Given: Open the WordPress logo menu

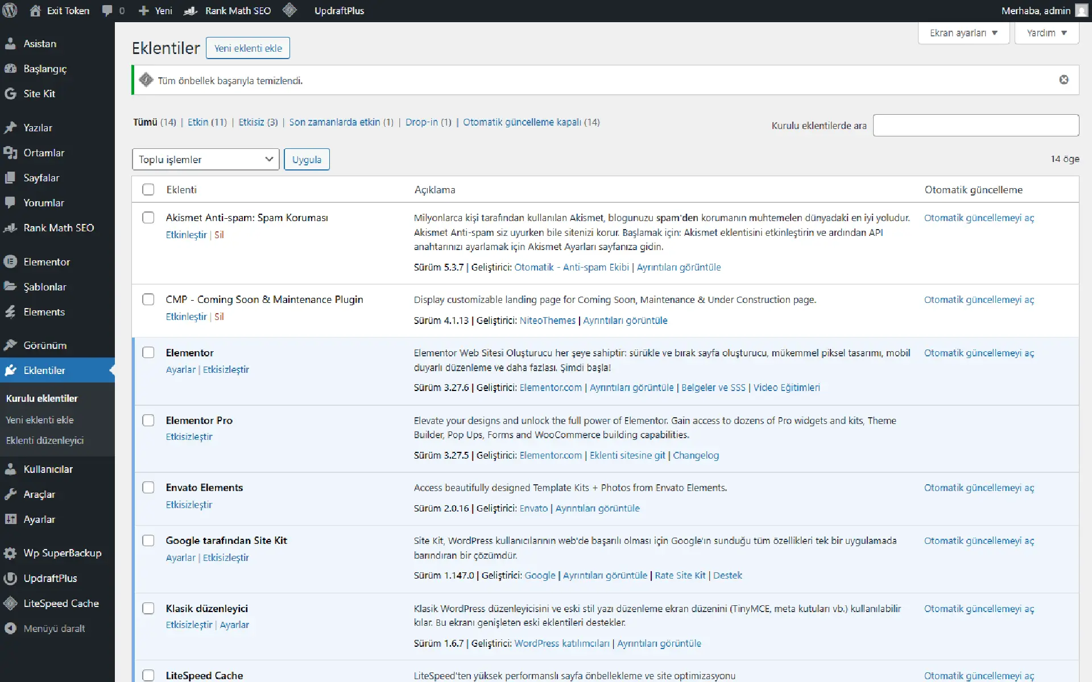Looking at the screenshot, I should point(10,10).
